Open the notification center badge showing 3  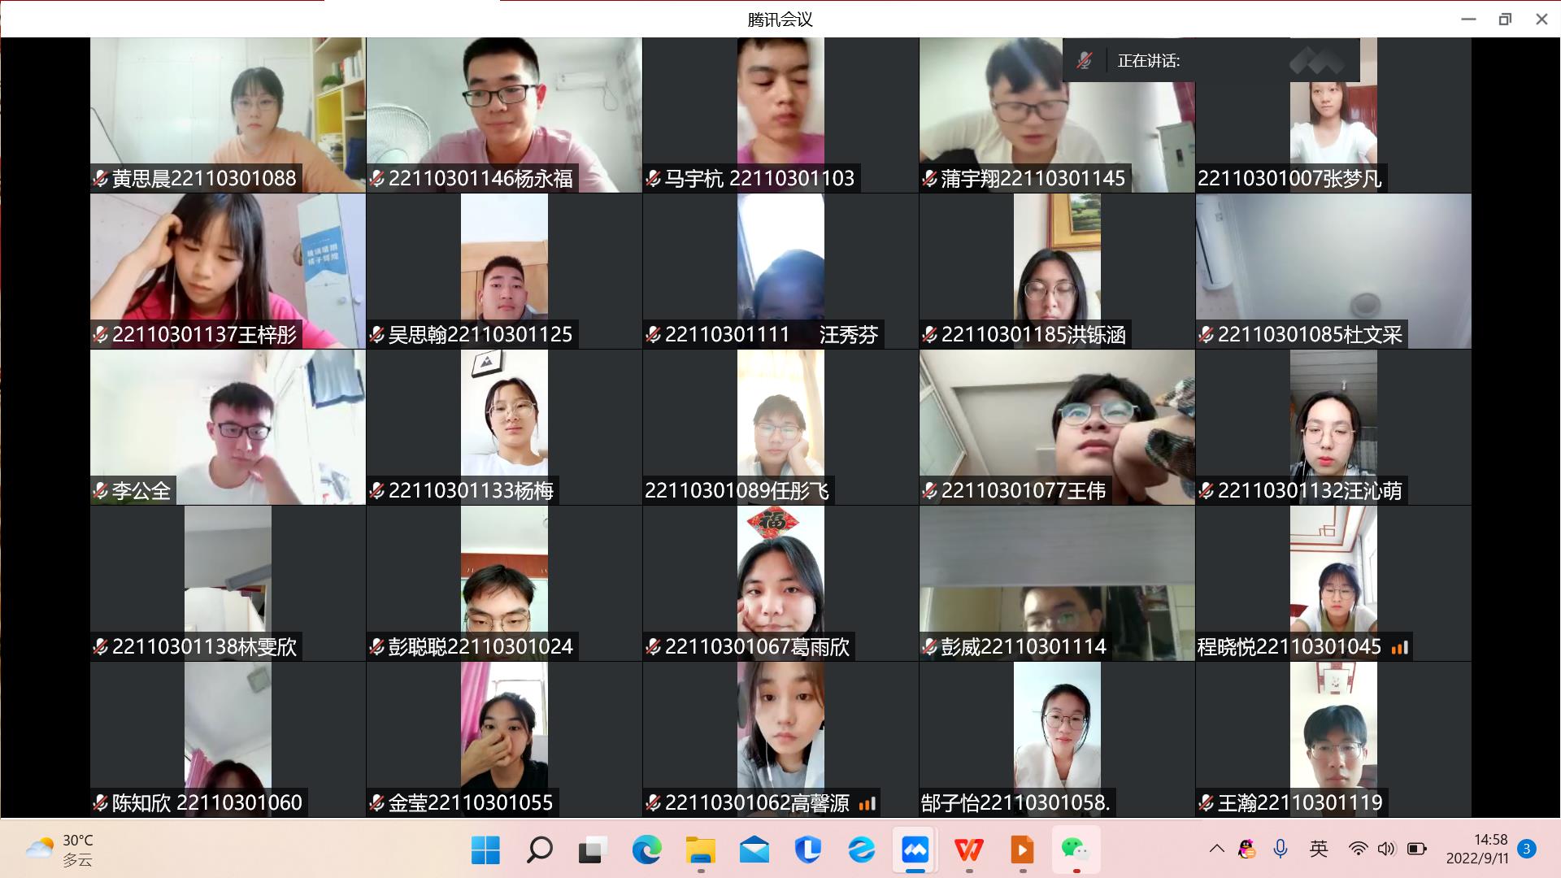tap(1527, 850)
